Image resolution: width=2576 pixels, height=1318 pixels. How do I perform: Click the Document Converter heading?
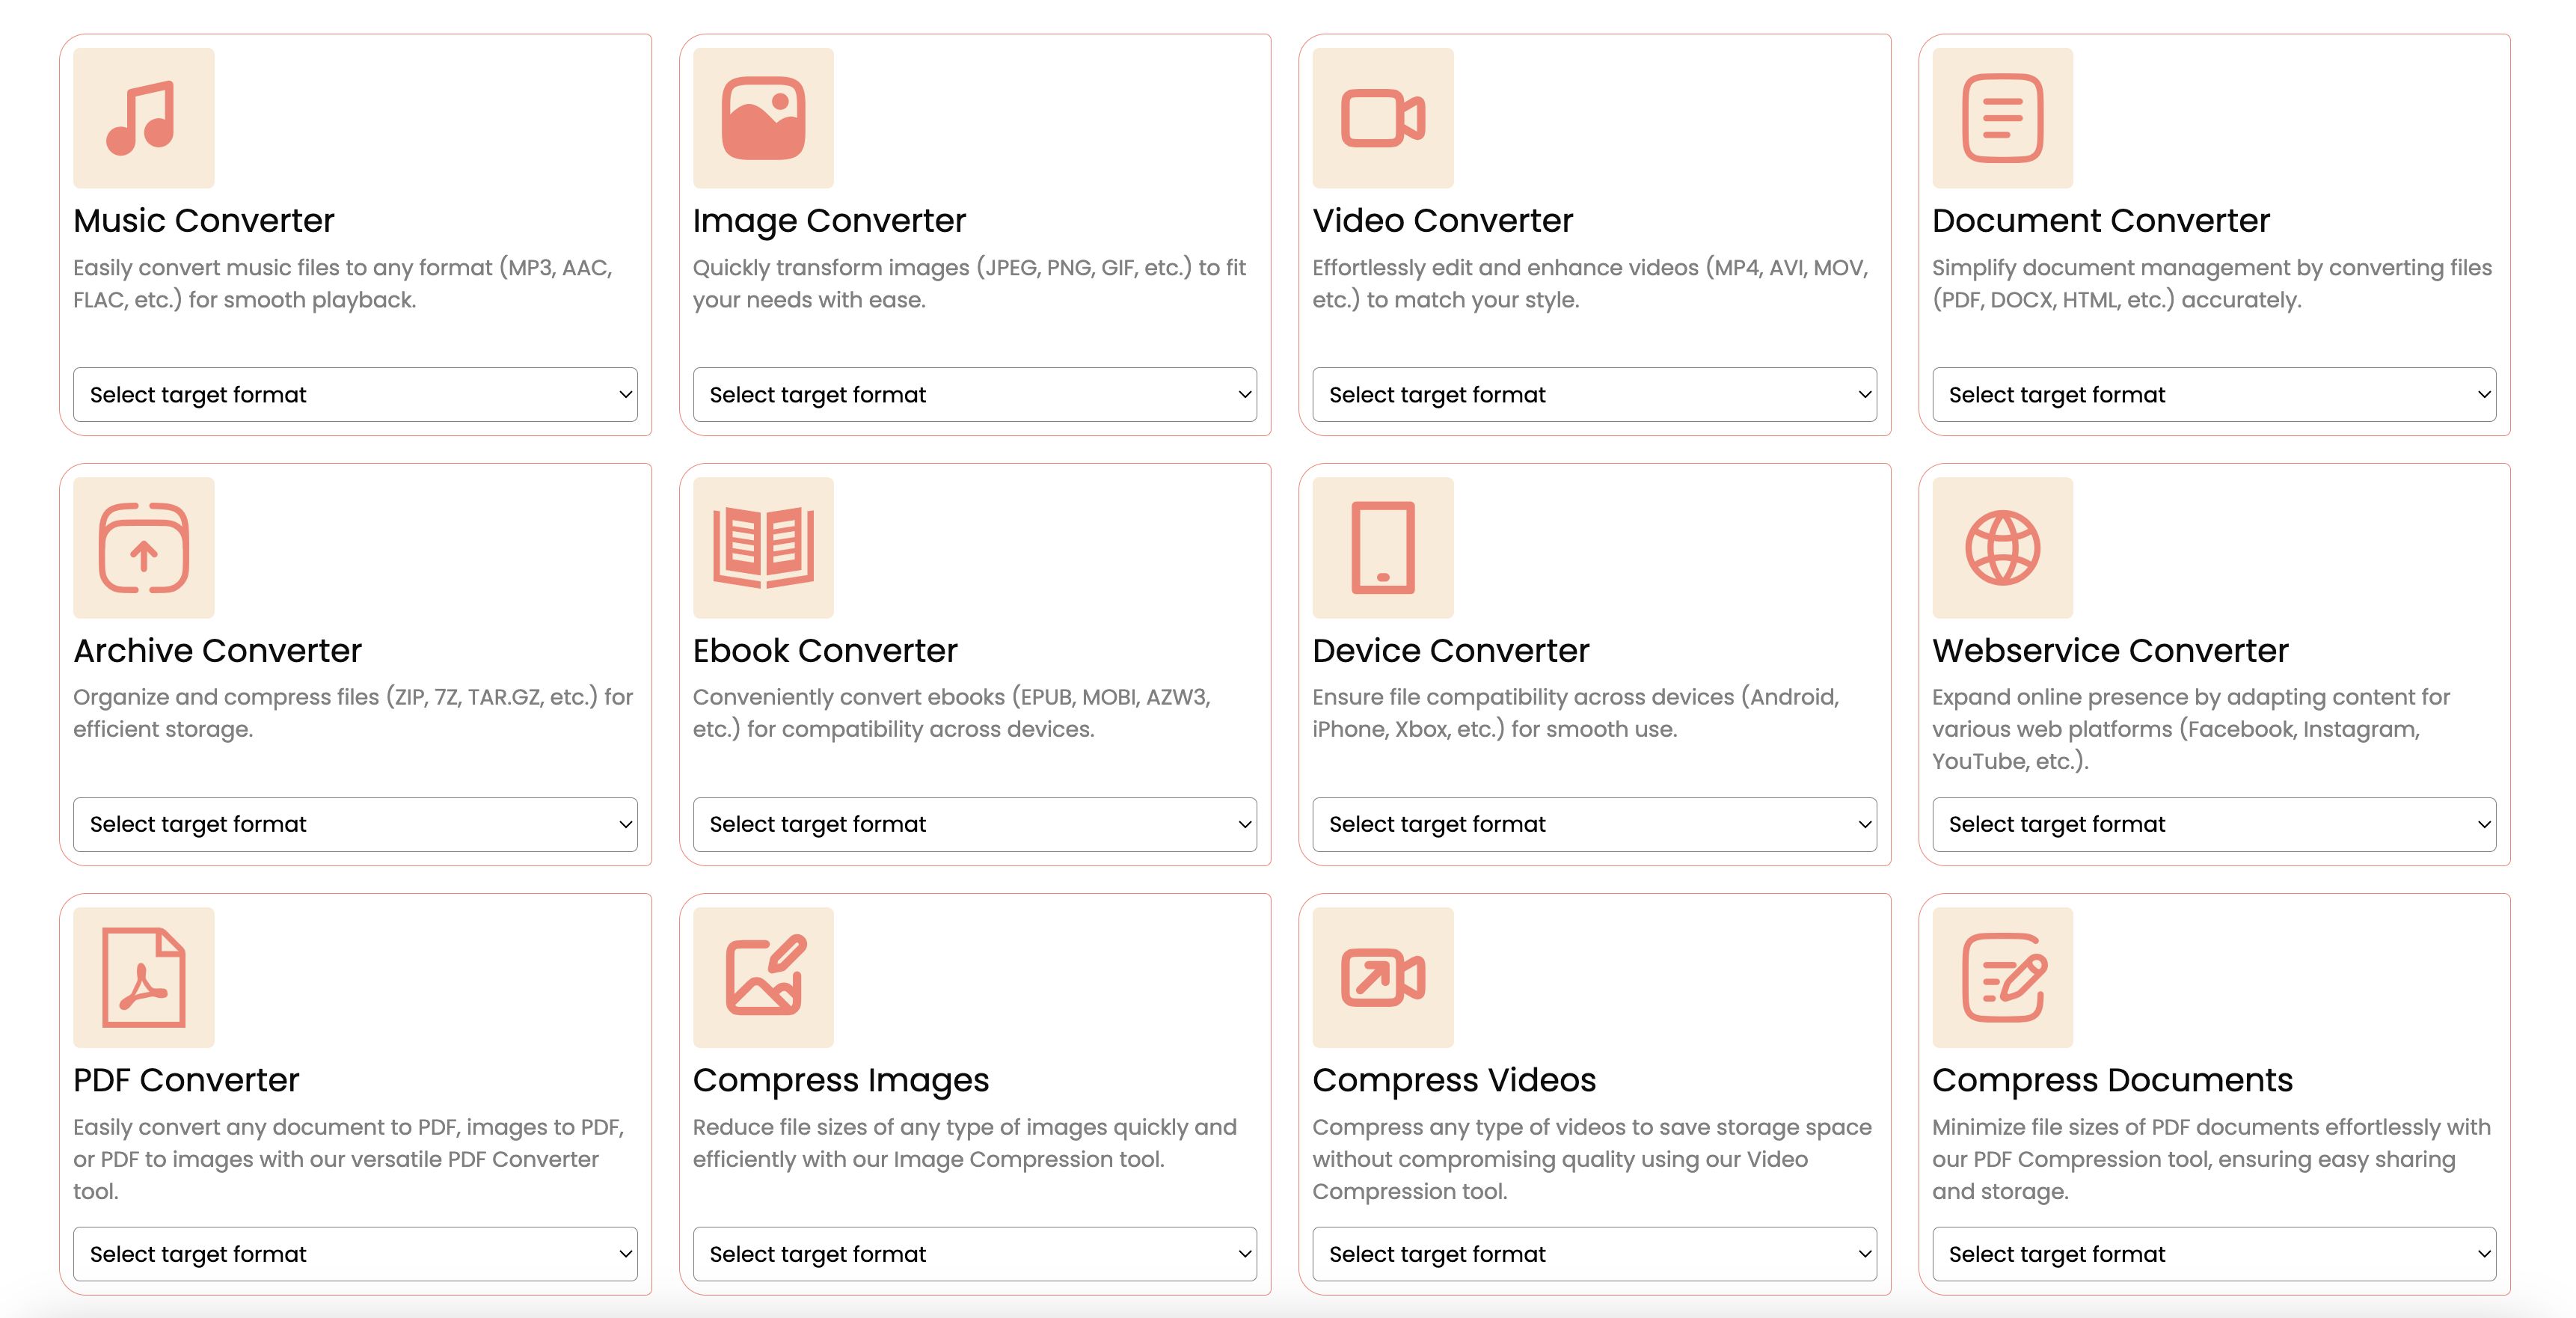[x=2100, y=220]
